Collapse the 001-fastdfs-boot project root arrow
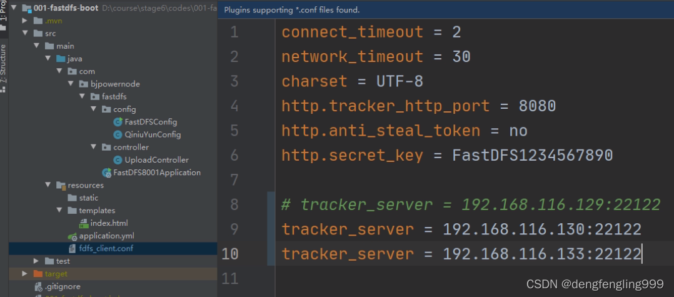Viewport: 674px width, 297px height. click(14, 8)
